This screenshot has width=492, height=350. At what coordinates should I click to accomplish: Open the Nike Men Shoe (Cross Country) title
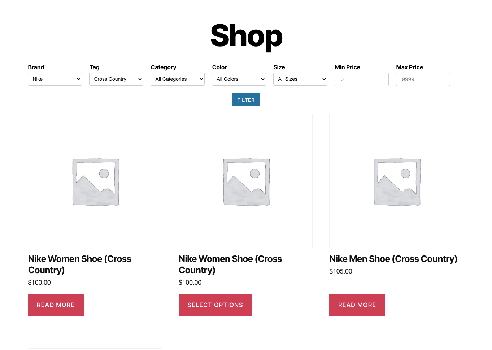393,259
